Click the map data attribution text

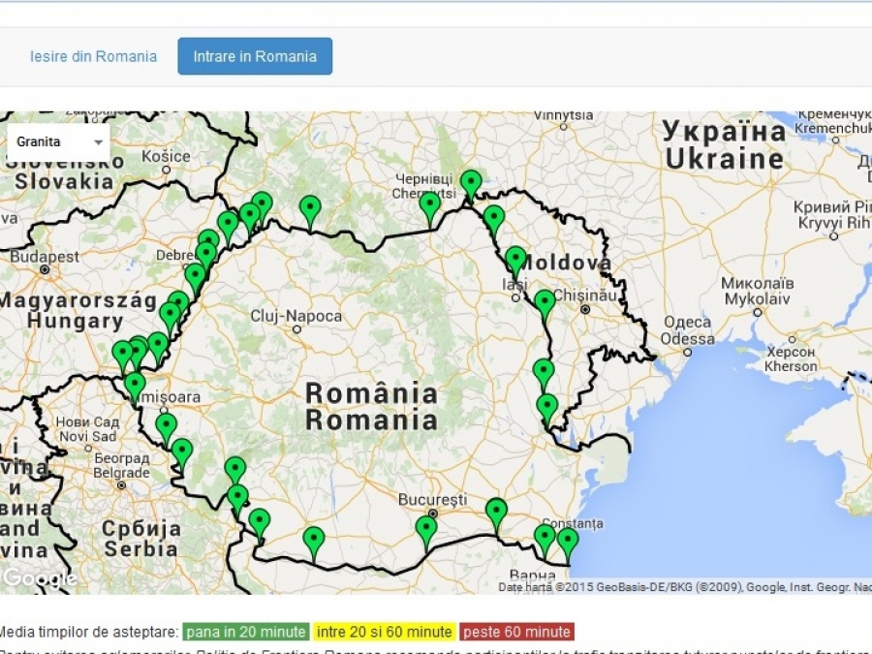[685, 587]
